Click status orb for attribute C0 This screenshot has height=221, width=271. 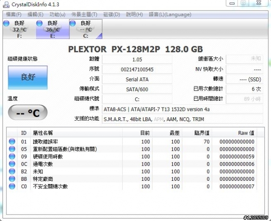point(12,186)
